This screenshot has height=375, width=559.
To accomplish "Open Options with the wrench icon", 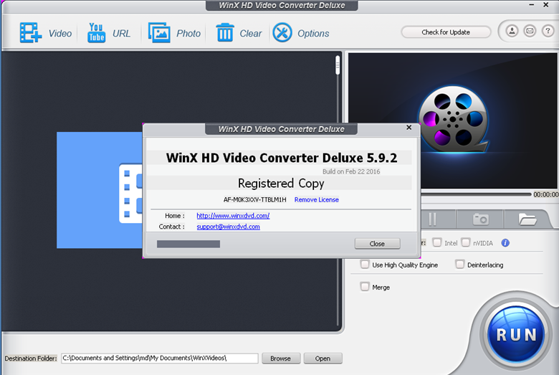I will point(283,33).
